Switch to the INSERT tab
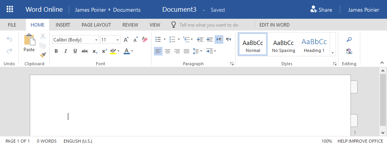387x145 pixels. pyautogui.click(x=63, y=25)
